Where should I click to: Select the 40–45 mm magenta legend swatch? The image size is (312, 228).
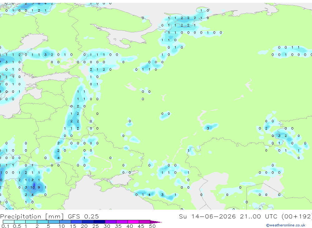click(x=133, y=222)
